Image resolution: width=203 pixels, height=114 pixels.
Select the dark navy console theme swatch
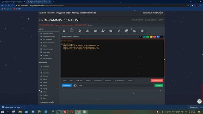[161, 37]
